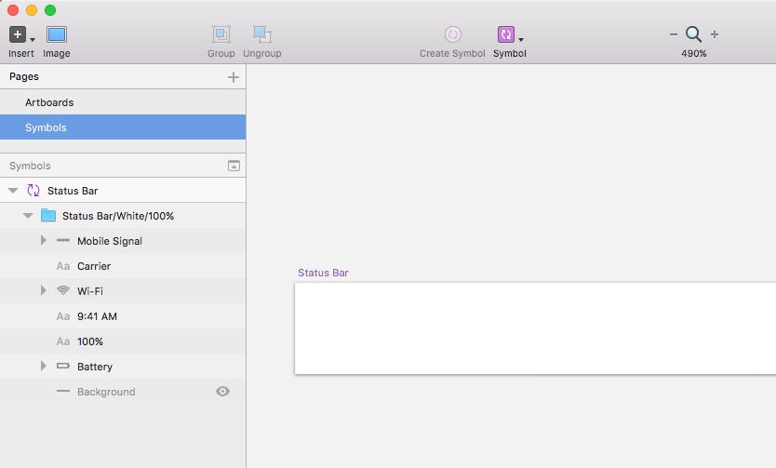Select the Symbols page

pos(123,127)
